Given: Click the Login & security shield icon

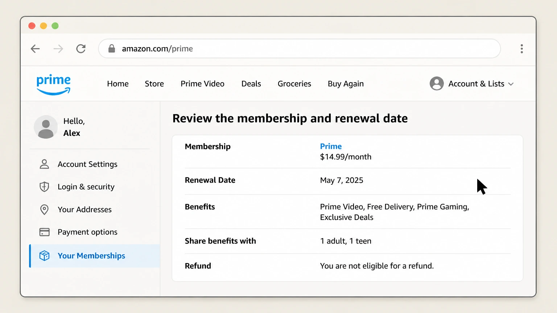Looking at the screenshot, I should 44,187.
